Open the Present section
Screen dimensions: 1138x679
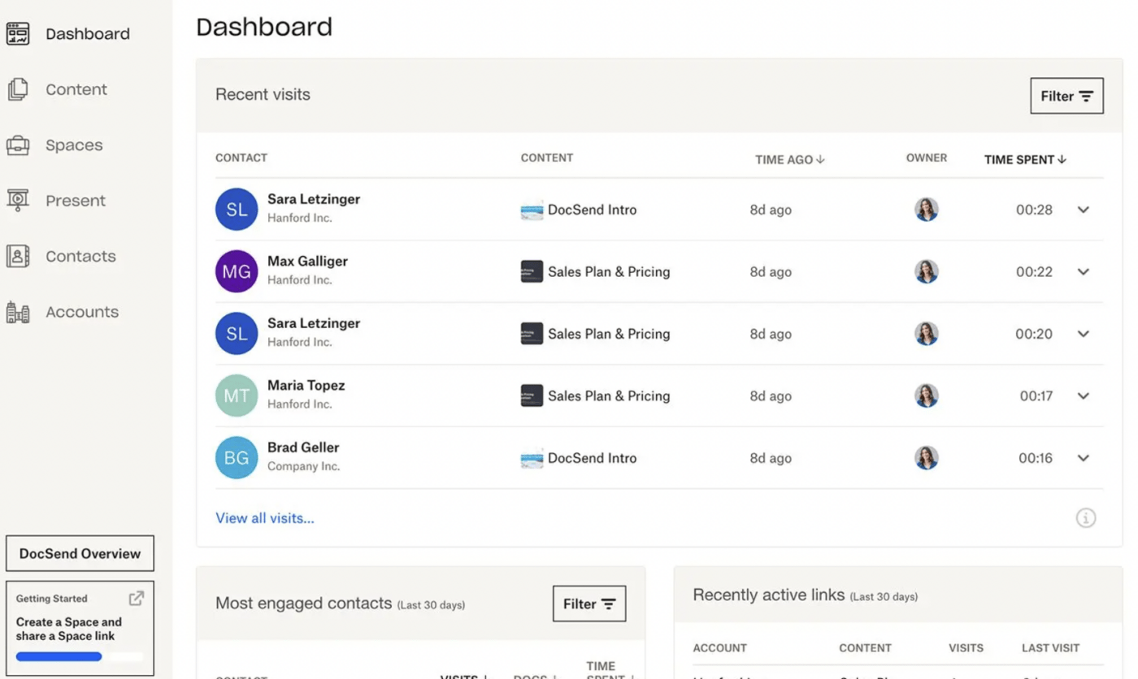76,201
